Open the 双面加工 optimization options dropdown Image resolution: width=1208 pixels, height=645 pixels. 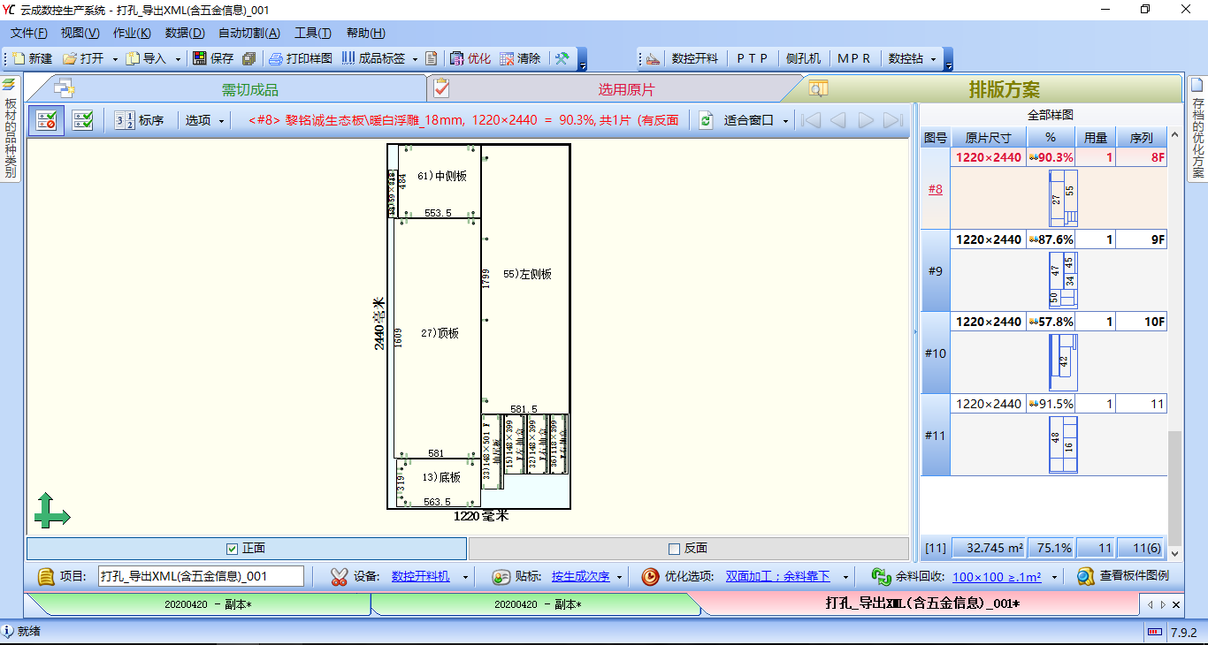pos(845,577)
